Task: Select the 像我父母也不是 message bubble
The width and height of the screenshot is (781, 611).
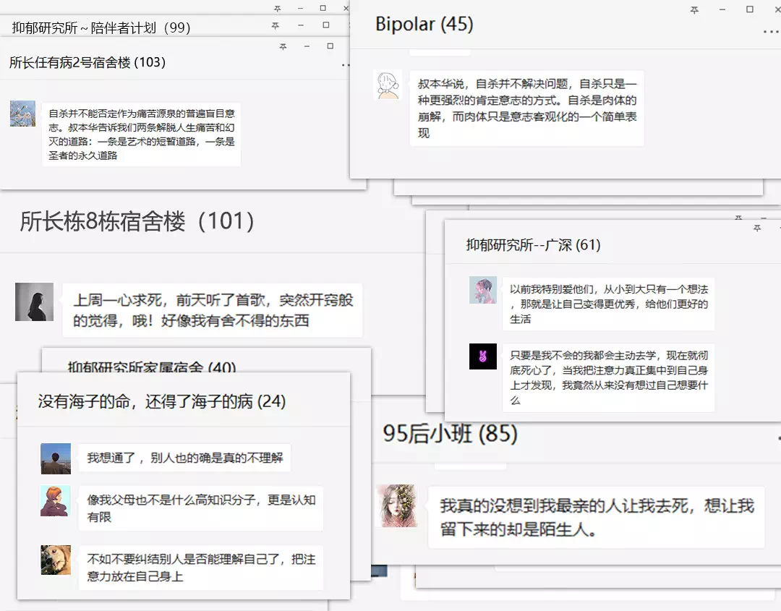Action: 201,508
